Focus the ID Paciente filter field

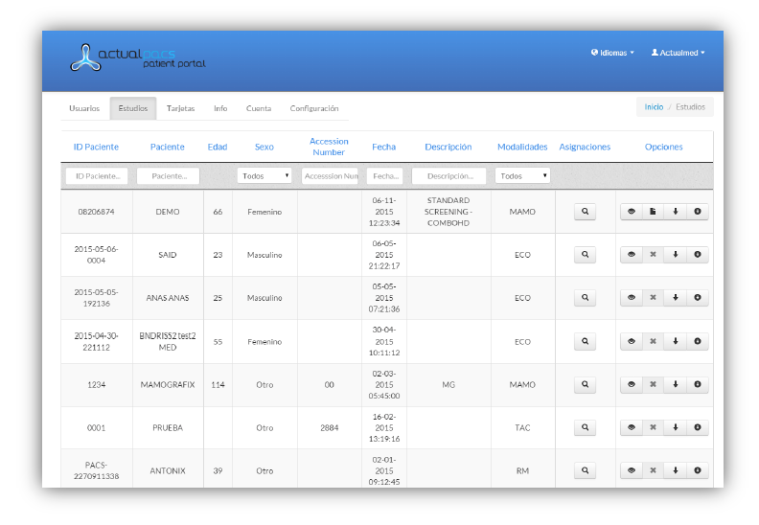coord(97,175)
